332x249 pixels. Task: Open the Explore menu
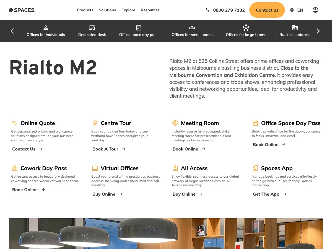point(128,10)
